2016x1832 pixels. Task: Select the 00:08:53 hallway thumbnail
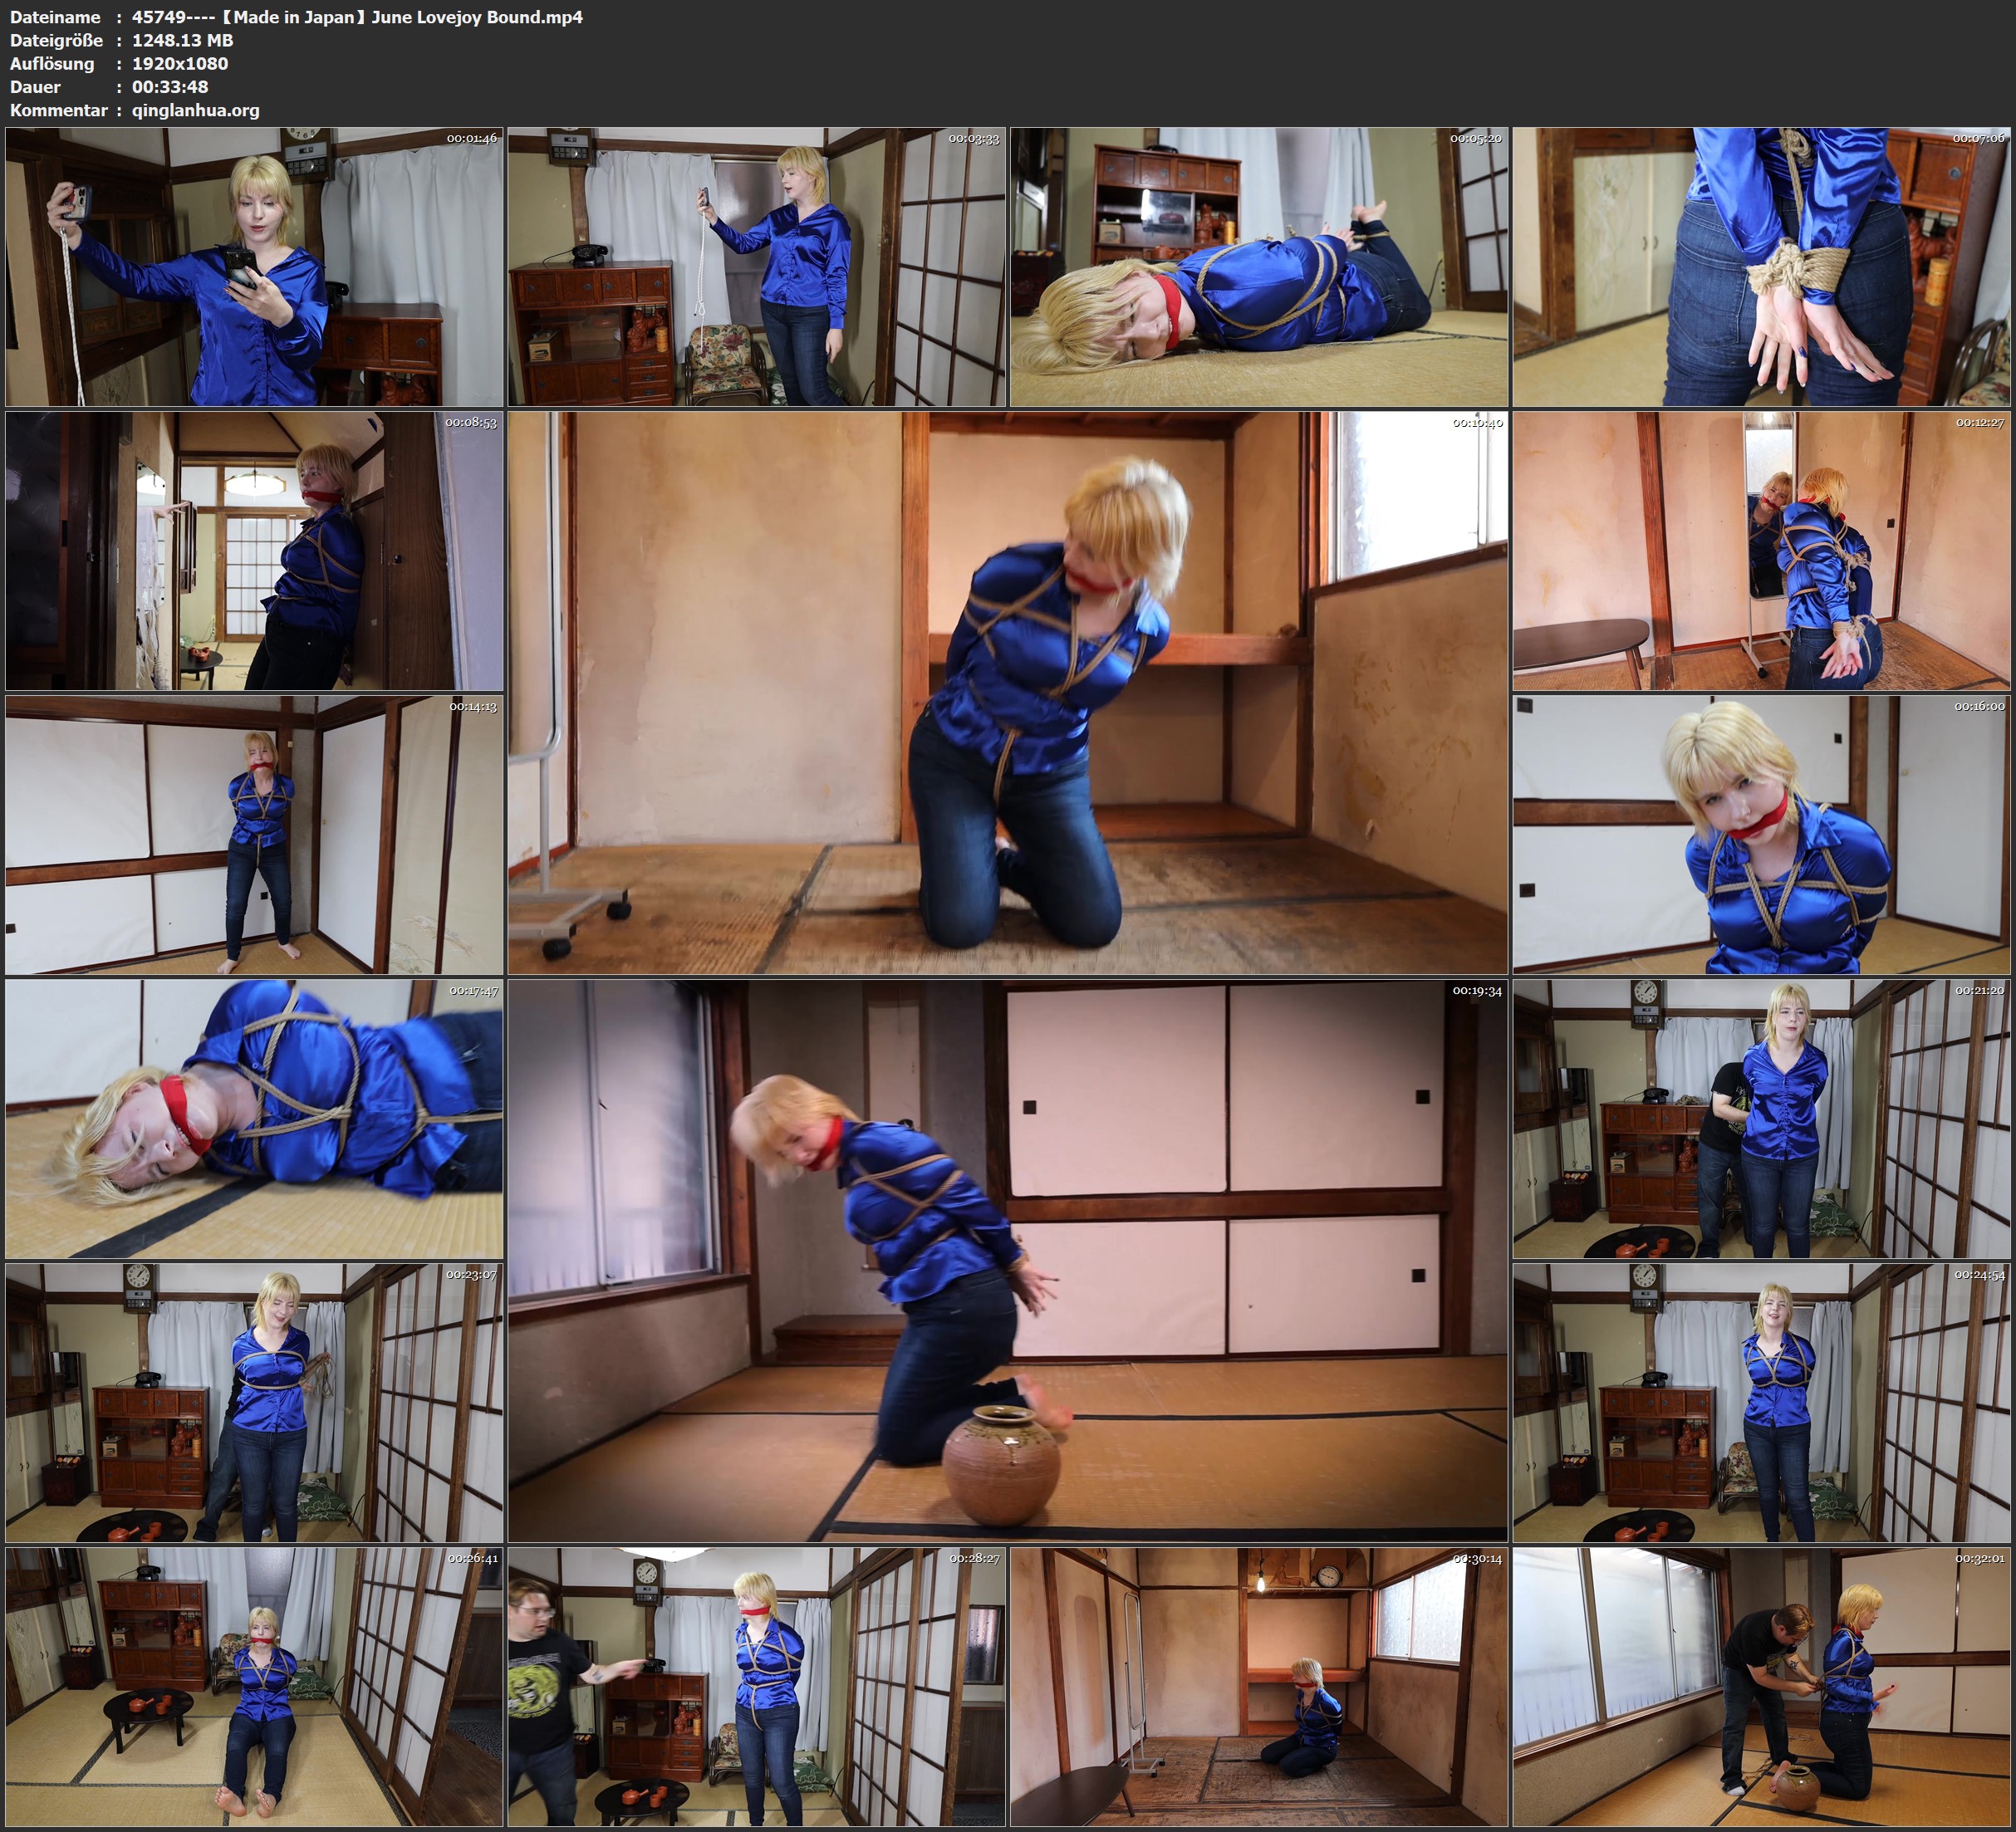(x=254, y=550)
